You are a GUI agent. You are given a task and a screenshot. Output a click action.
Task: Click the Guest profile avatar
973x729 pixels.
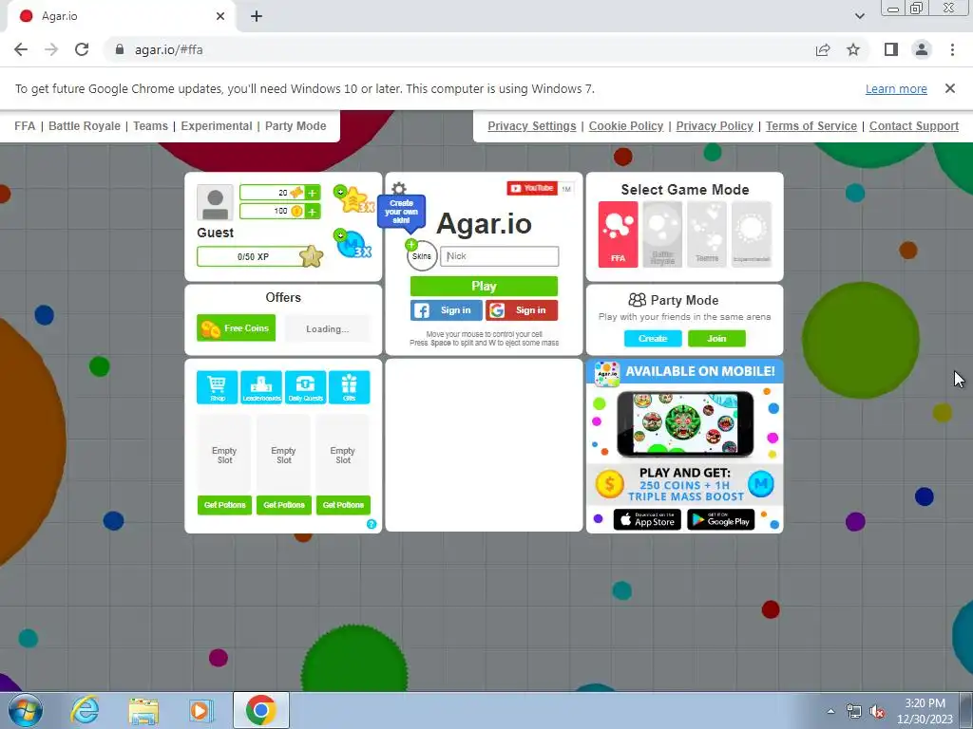[x=216, y=202]
